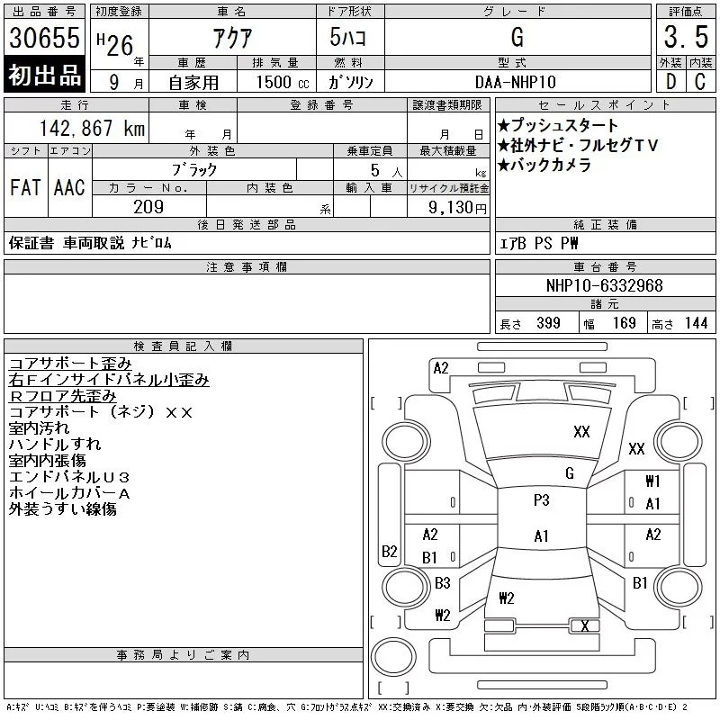Click the XX mark on the hood
720x720 pixels.
coord(581,432)
